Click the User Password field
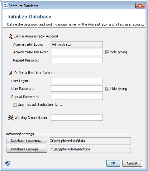 pyautogui.click(x=77, y=89)
